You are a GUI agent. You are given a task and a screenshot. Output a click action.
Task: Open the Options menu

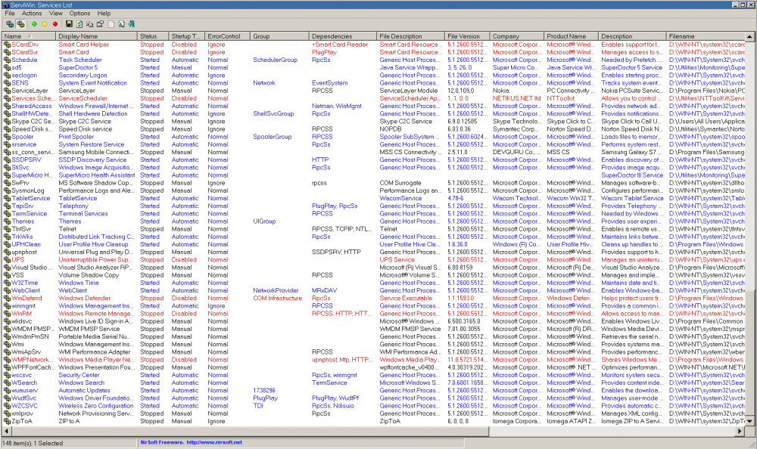pyautogui.click(x=79, y=14)
